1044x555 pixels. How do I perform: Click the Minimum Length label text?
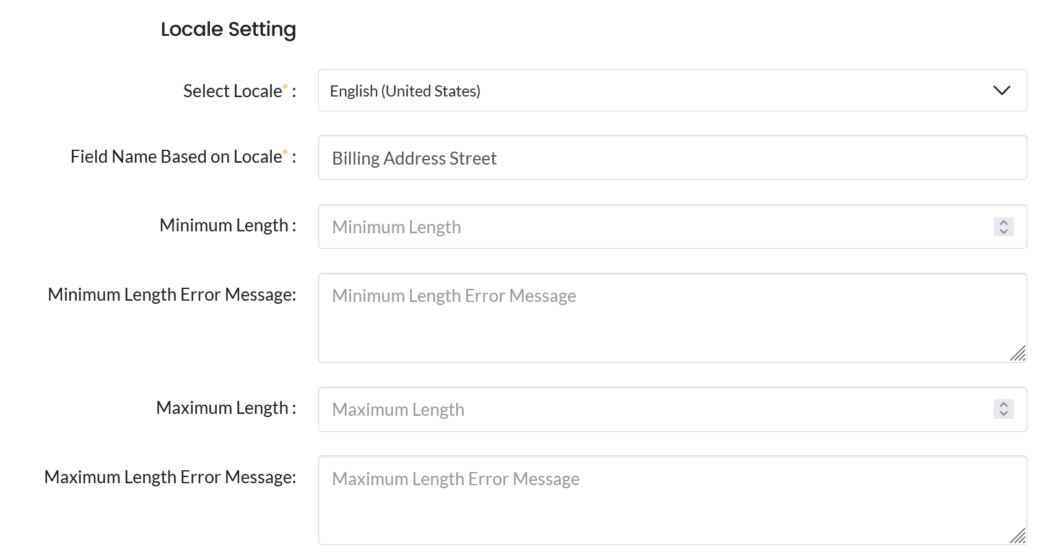tap(224, 225)
